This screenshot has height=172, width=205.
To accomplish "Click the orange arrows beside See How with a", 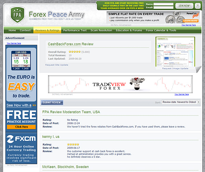I will tap(34, 105).
